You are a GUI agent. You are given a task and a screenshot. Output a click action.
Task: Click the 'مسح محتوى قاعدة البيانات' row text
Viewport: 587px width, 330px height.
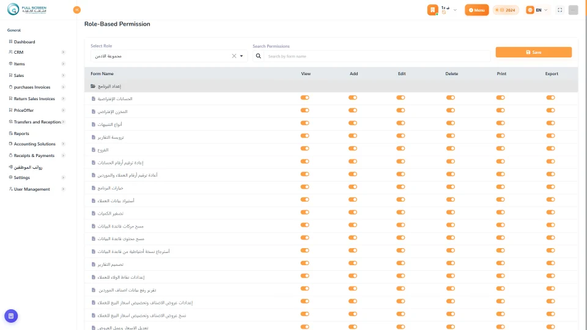(121, 239)
